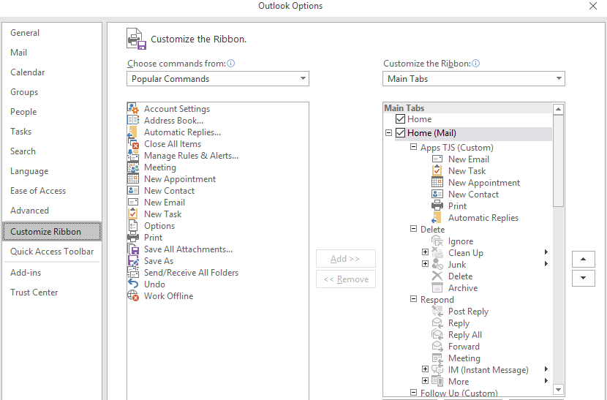The image size is (607, 400).
Task: Click the ribbon tree scrollbar down arrow
Action: 558,389
